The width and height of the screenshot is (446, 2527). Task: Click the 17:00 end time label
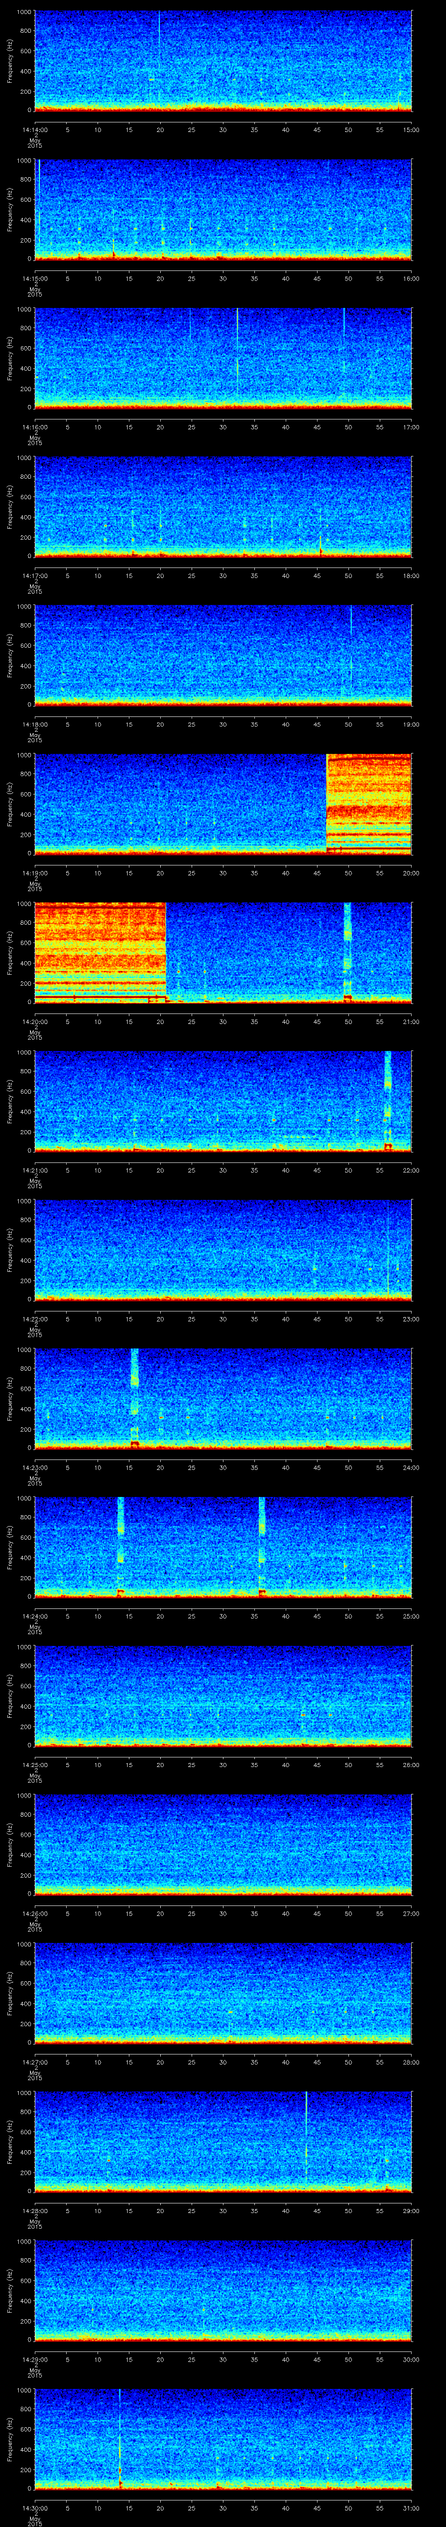click(411, 427)
